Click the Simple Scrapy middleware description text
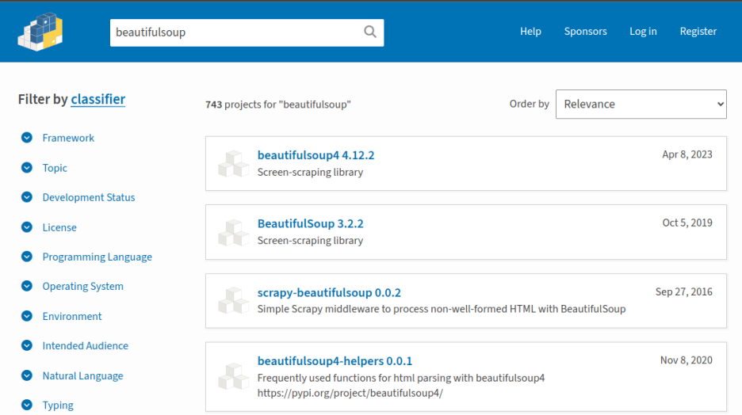The height and width of the screenshot is (415, 742). [442, 309]
